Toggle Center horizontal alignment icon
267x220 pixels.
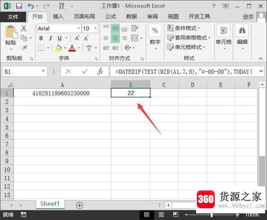tap(115, 38)
